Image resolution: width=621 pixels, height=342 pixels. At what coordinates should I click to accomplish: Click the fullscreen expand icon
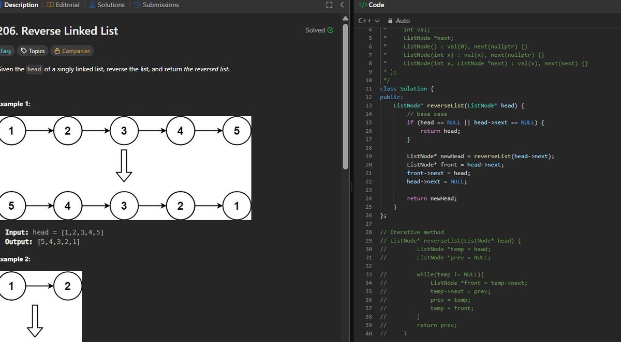(329, 5)
